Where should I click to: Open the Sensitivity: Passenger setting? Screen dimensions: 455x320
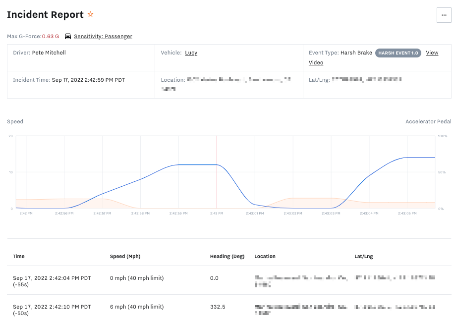point(103,36)
